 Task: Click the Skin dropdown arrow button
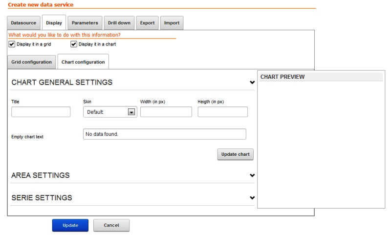pyautogui.click(x=131, y=112)
